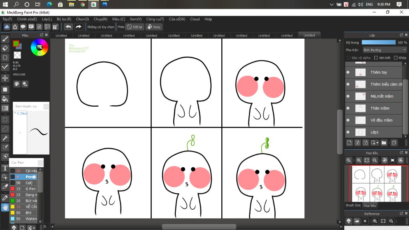Zoom in on the Hoa tiêu navigator
Image resolution: width=409 pixels, height=230 pixels.
click(359, 161)
